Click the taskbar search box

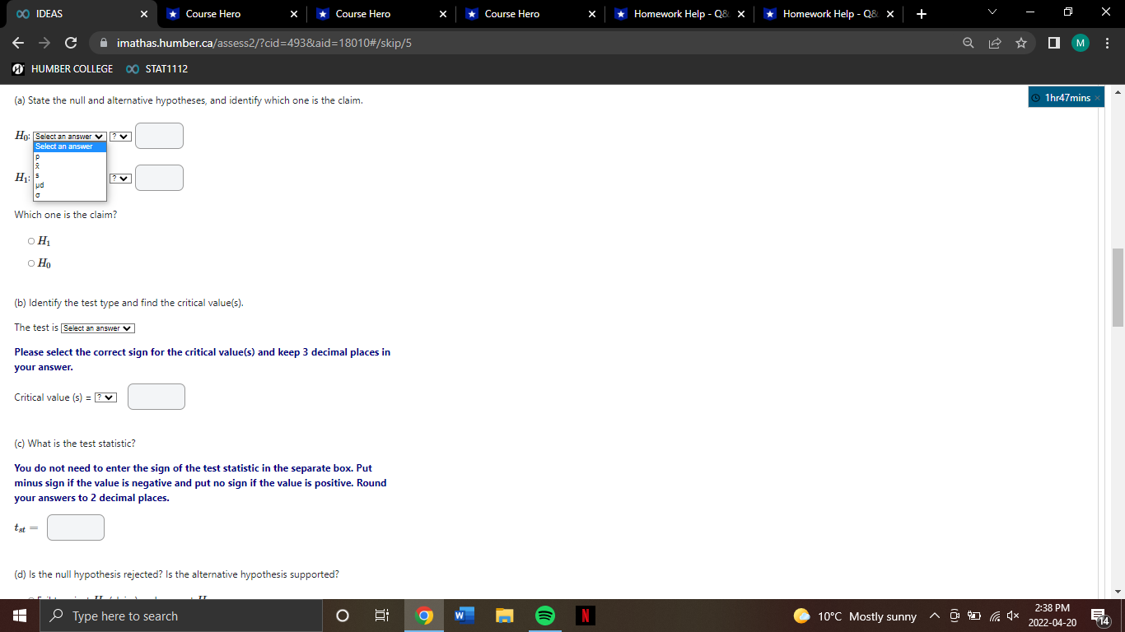coord(181,616)
